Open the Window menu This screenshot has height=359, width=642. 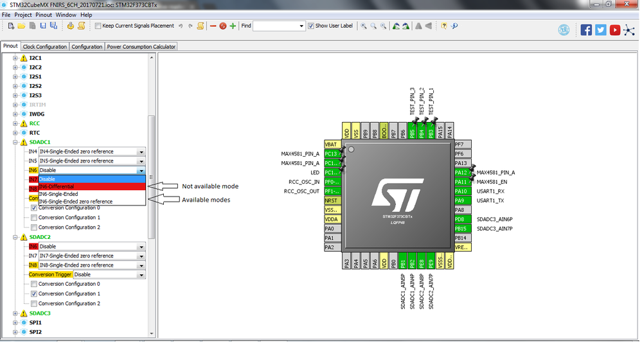pyautogui.click(x=66, y=15)
